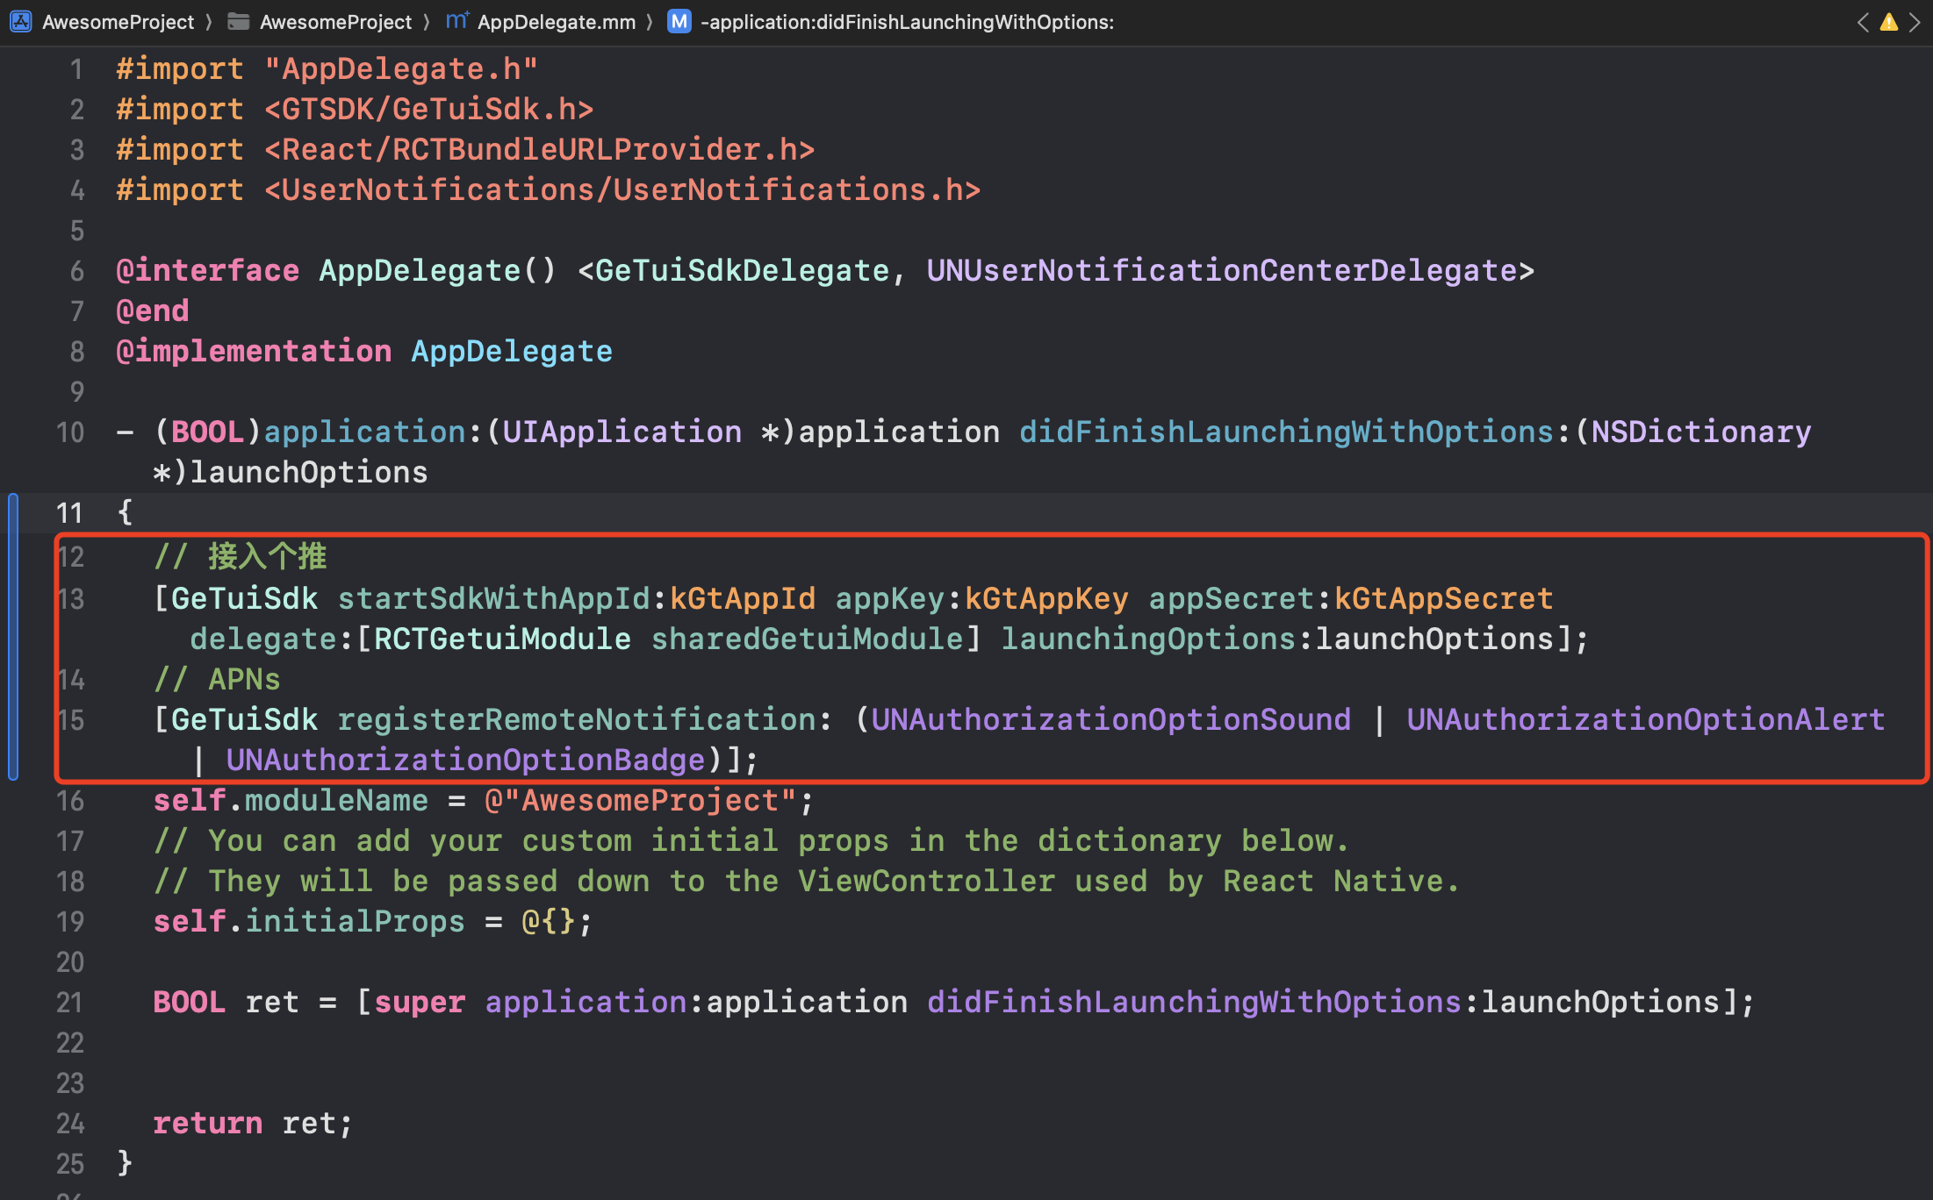
Task: Go to next issue arrow
Action: point(1915,22)
